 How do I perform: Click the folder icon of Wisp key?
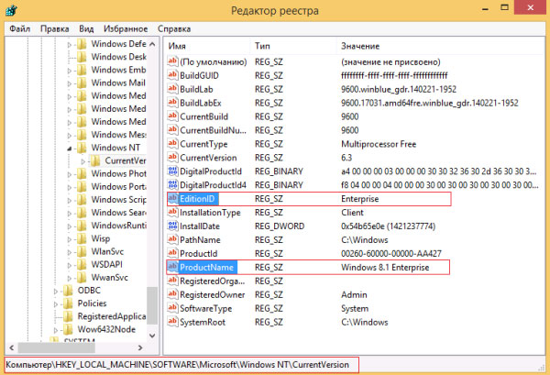coord(82,238)
